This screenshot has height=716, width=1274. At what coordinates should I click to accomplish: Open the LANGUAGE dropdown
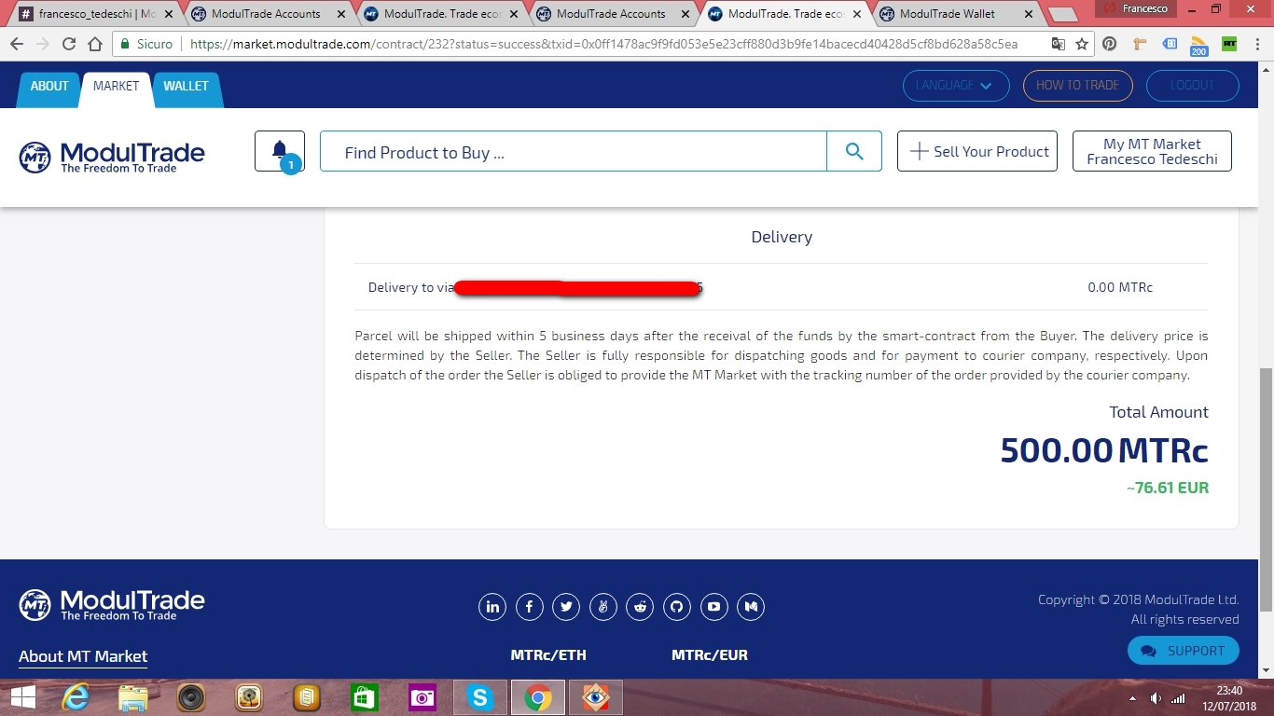(956, 86)
